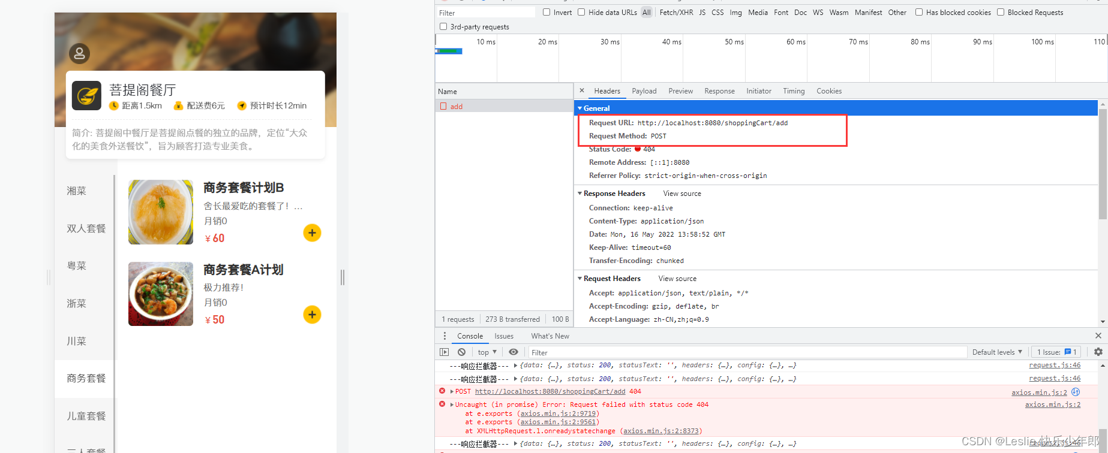The height and width of the screenshot is (453, 1108).
Task: Close the request details panel
Action: (581, 91)
